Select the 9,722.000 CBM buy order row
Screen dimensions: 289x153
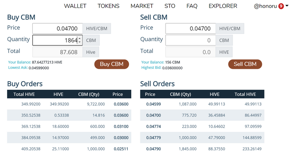pos(69,104)
